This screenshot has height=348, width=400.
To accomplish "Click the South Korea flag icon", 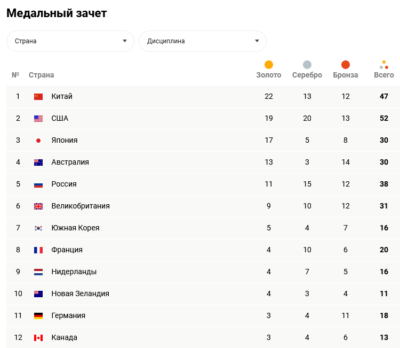I will (38, 228).
